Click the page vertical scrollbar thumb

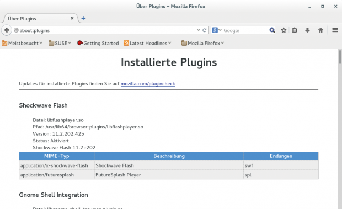340,57
